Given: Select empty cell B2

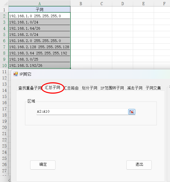Looking at the screenshot, I should (x=81, y=16).
